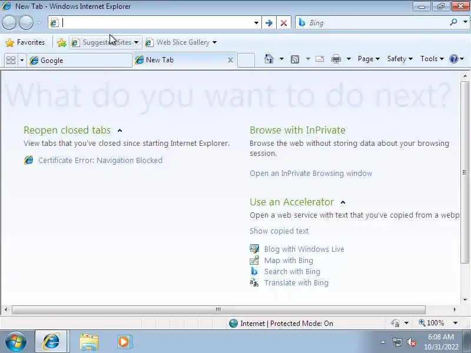This screenshot has height=353, width=471.
Task: Click the Go arrow button
Action: [269, 23]
